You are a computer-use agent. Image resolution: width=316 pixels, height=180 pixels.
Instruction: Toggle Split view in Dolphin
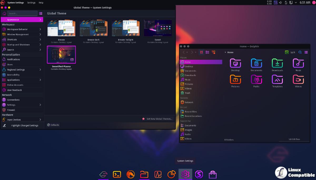coord(290,52)
